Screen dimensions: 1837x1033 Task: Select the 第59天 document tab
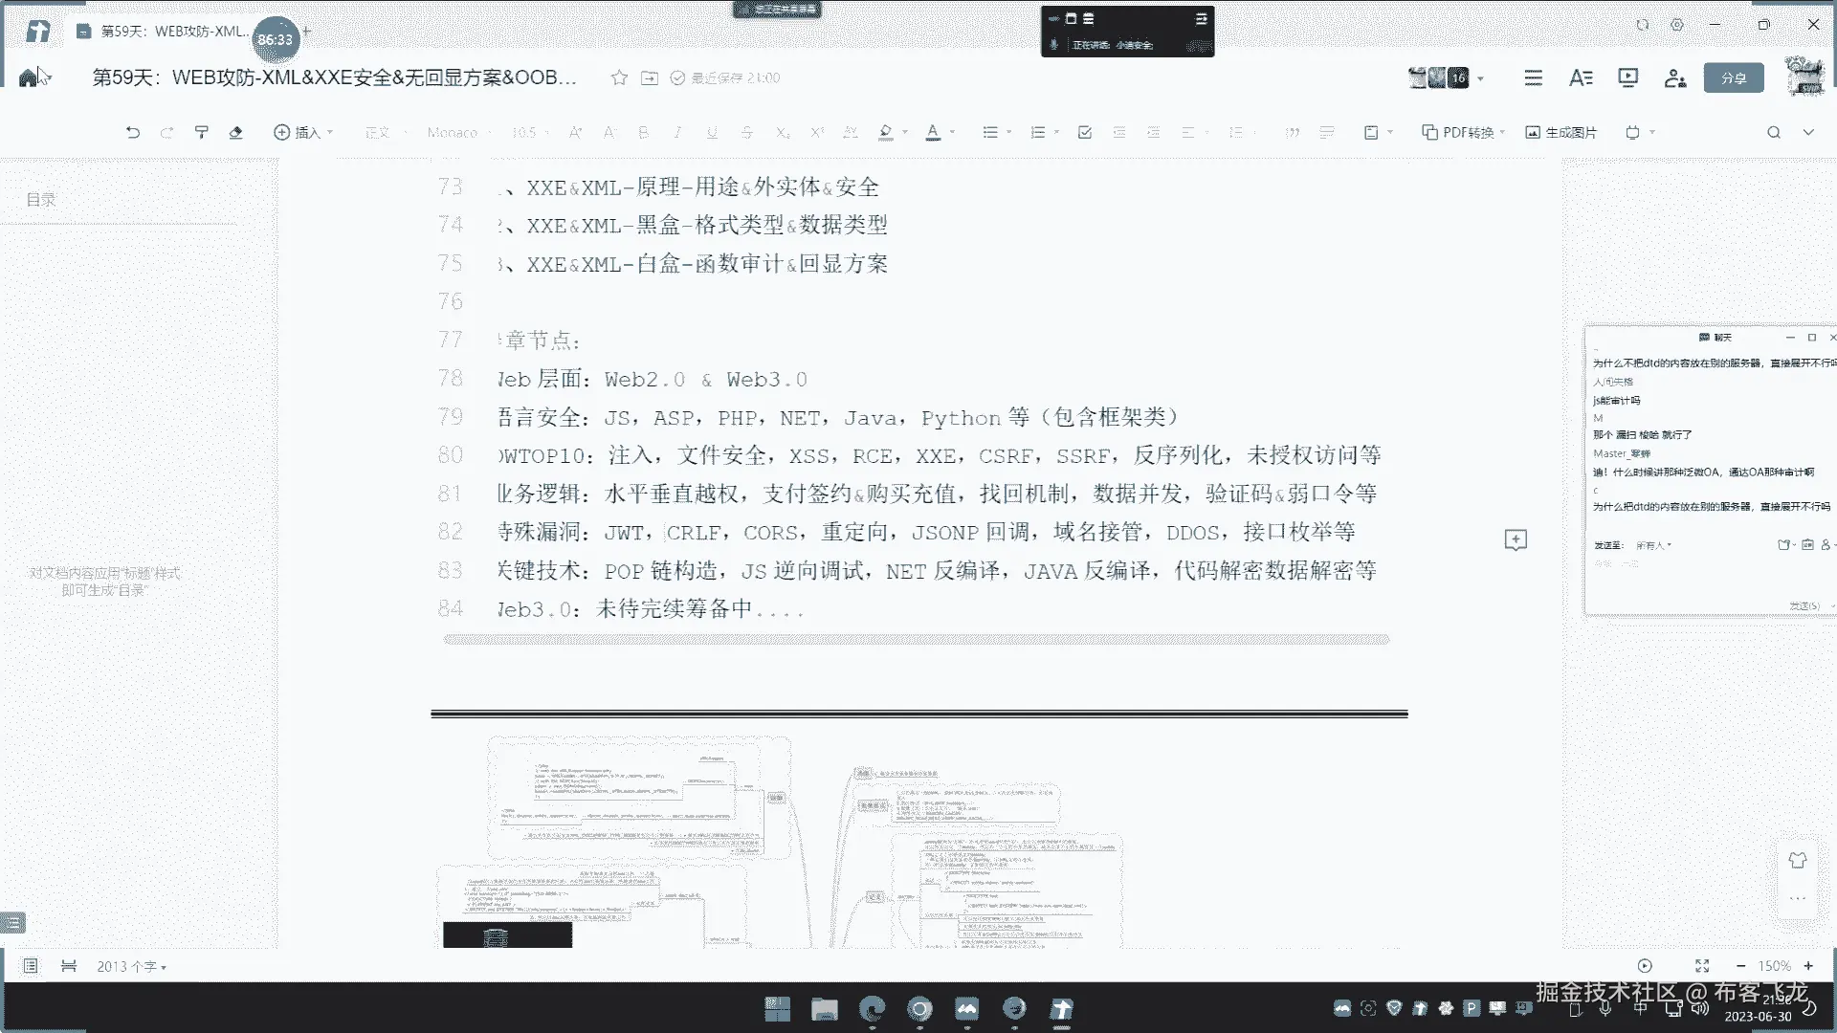click(x=163, y=32)
